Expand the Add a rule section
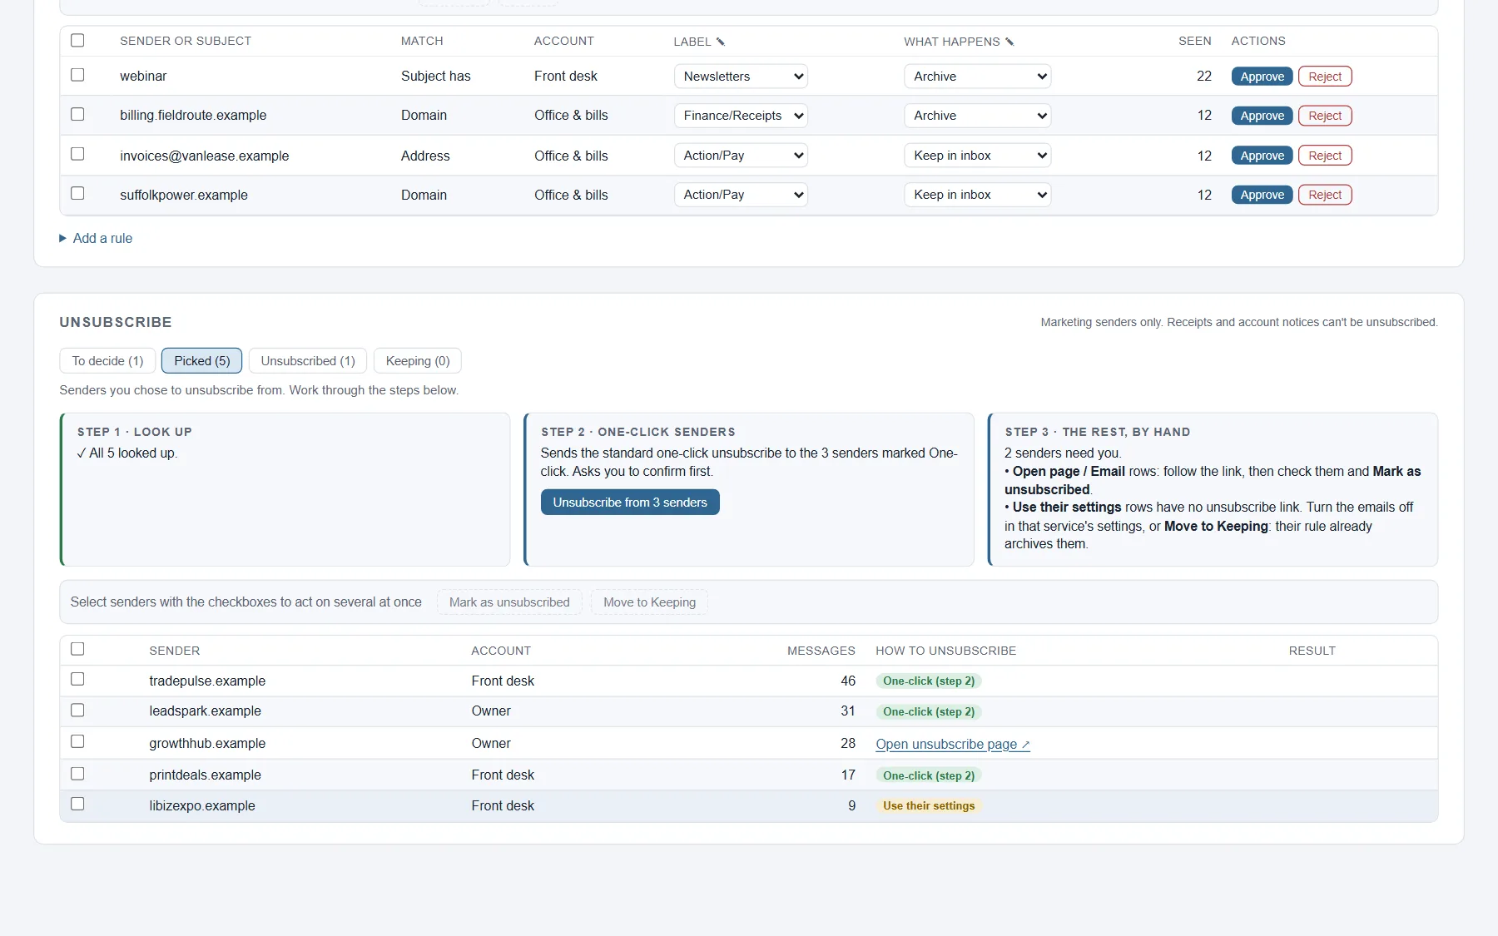This screenshot has height=936, width=1498. 96,238
